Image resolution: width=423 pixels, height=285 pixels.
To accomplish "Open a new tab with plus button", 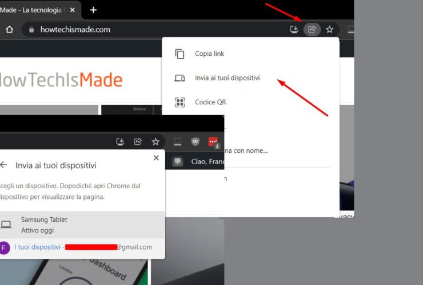I will 93,10.
